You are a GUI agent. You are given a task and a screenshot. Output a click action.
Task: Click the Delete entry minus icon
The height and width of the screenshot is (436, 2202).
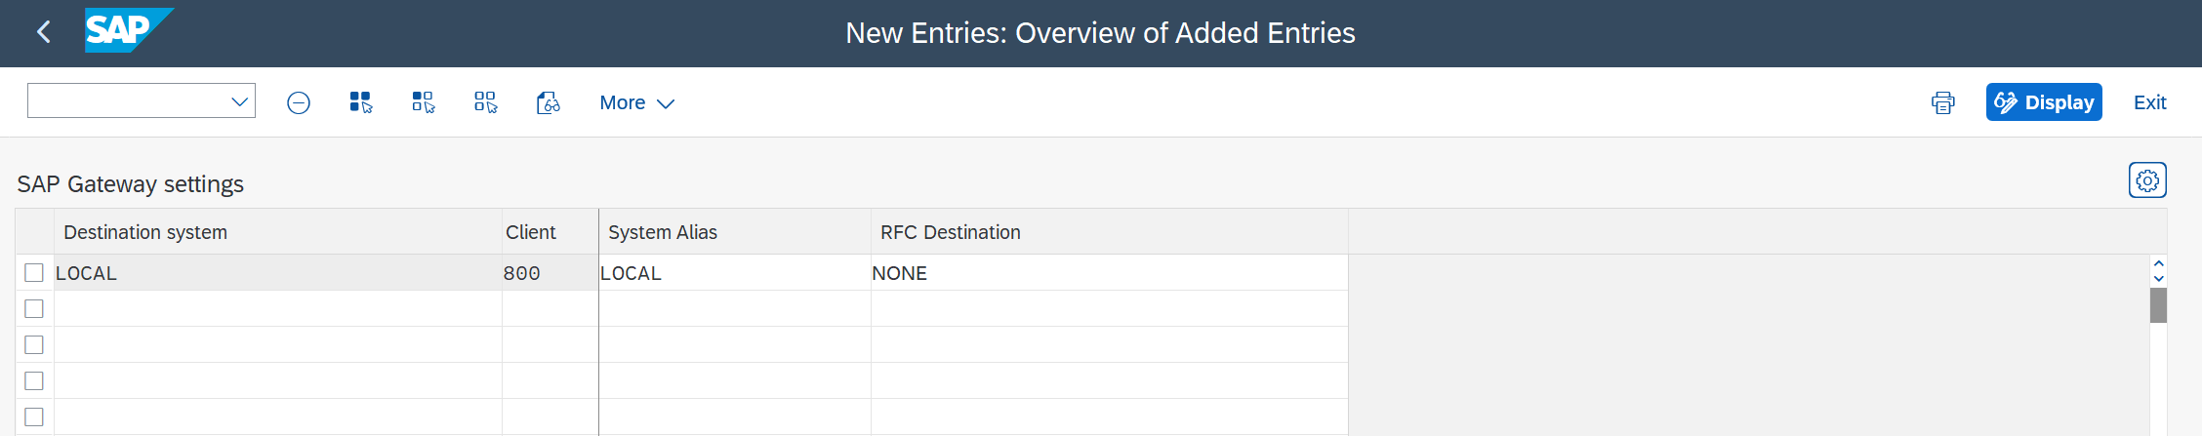tap(299, 102)
